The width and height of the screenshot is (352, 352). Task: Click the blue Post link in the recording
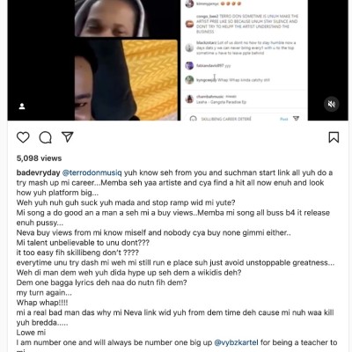(x=284, y=119)
